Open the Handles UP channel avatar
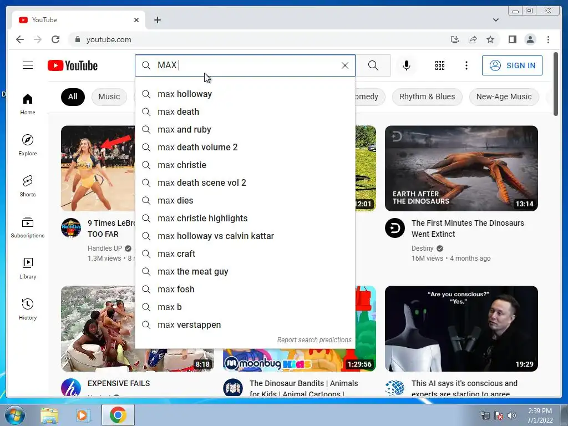 pyautogui.click(x=70, y=228)
